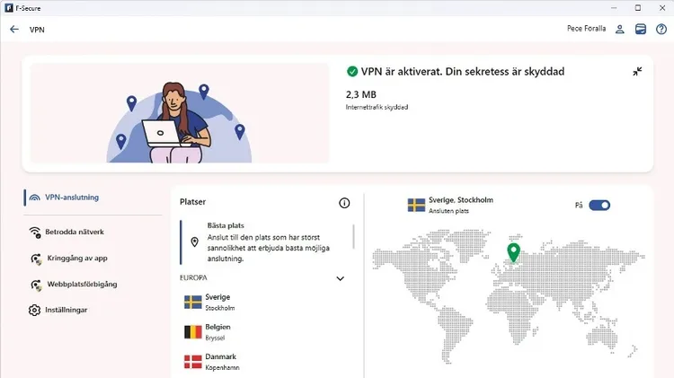Viewport: 674px width, 378px height.
Task: Select Belgien Bryssel from location list
Action: point(218,332)
